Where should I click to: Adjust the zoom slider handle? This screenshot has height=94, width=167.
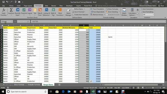pyautogui.click(x=153, y=88)
